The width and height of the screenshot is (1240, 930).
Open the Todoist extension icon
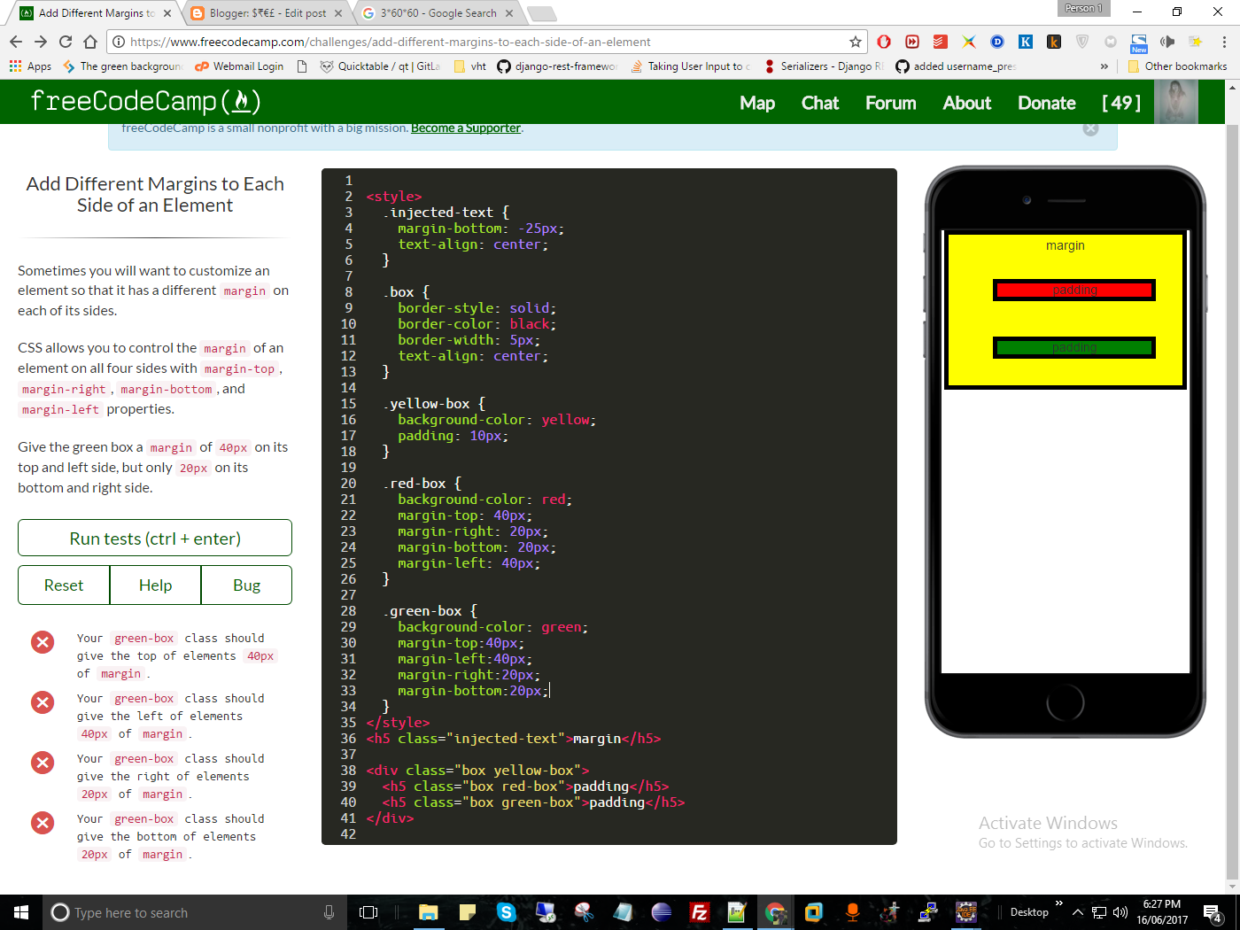(941, 40)
